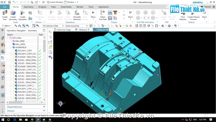Click the Undo icon

(x=14, y=2)
